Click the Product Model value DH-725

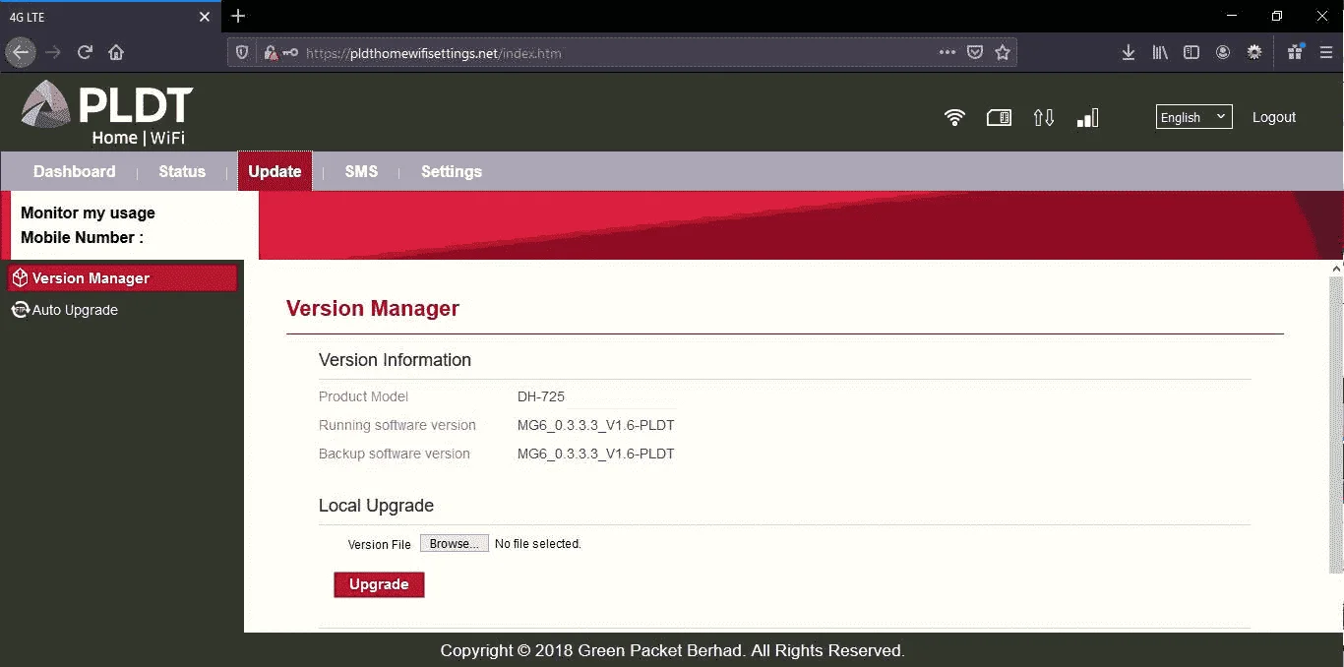pyautogui.click(x=541, y=396)
